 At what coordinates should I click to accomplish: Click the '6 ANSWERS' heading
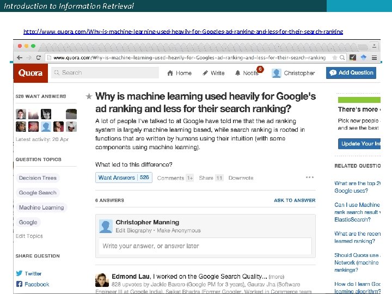[109, 200]
